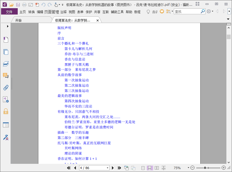Open the Security lock panel
Viewport: 232px width, 172px height.
(6, 111)
